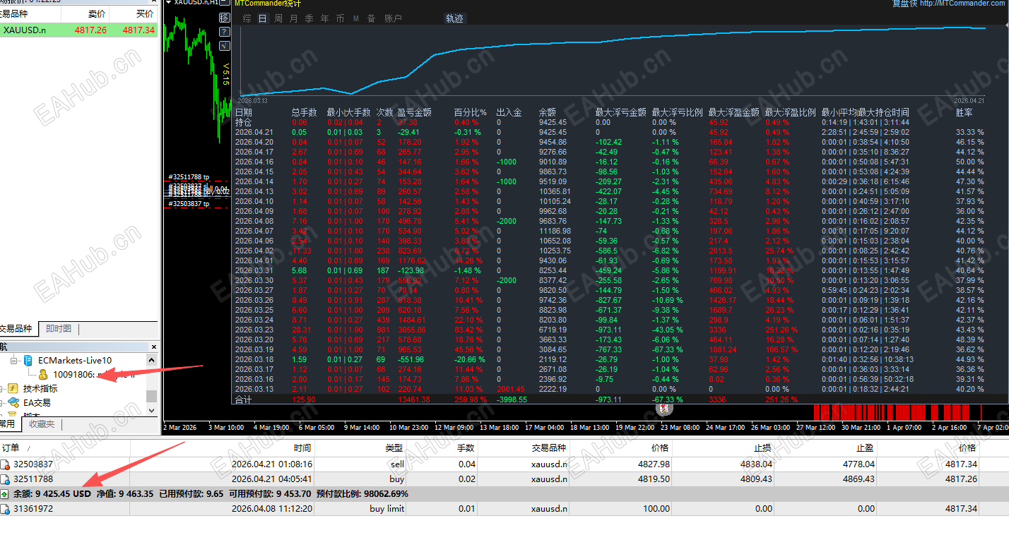Switch to the 即时图 tab

pos(58,329)
